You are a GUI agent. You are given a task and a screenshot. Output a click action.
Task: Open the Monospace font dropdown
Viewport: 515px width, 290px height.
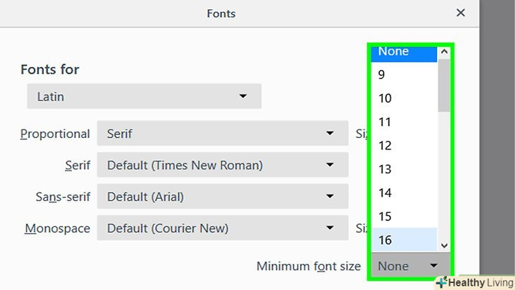(222, 228)
